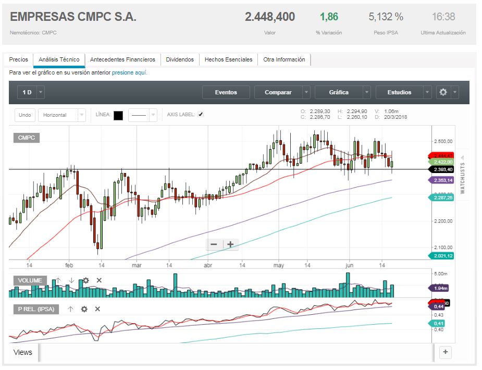Select the VOLUME panel label

point(30,280)
